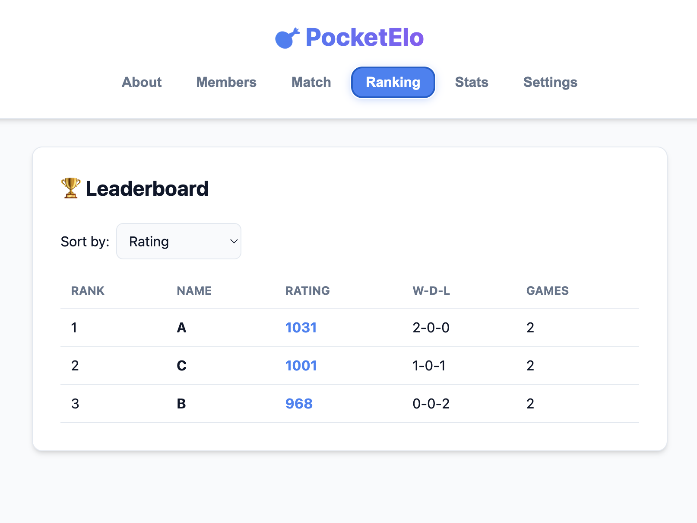
Task: Select the active Ranking tab
Action: click(x=393, y=82)
